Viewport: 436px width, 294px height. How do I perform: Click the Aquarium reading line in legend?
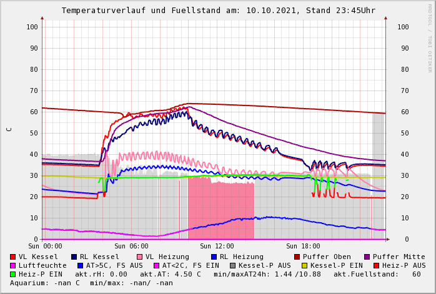click(91, 283)
